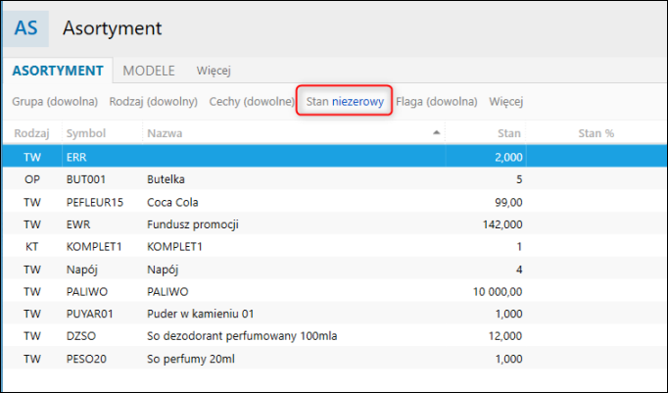Click the 2,000 stock value in ERR row
The height and width of the screenshot is (393, 668).
click(x=508, y=157)
